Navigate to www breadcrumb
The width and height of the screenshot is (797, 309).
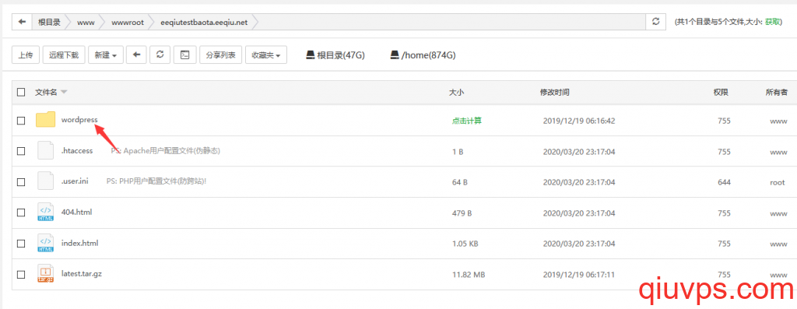point(86,22)
